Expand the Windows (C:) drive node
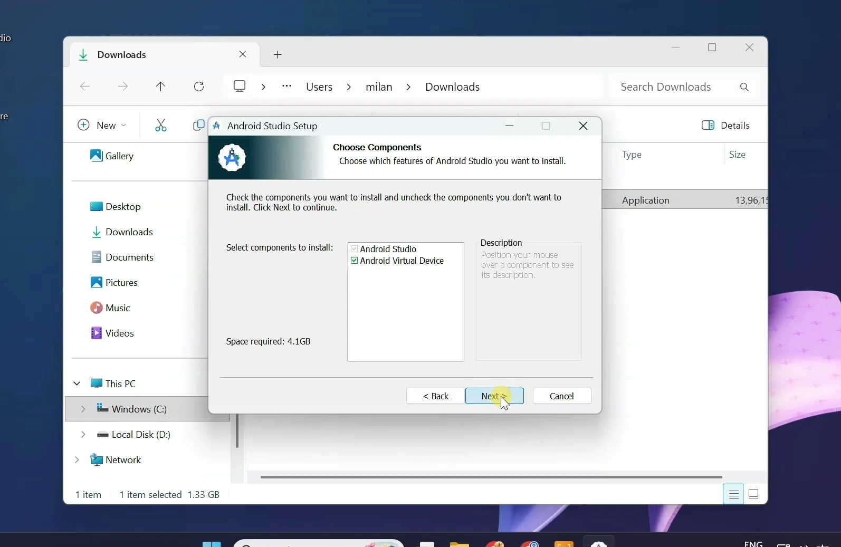Image resolution: width=841 pixels, height=547 pixels. click(x=83, y=409)
